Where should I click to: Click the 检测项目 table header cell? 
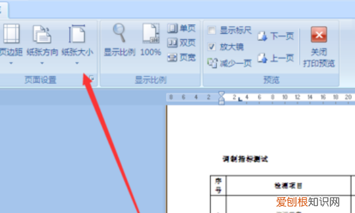point(288,186)
